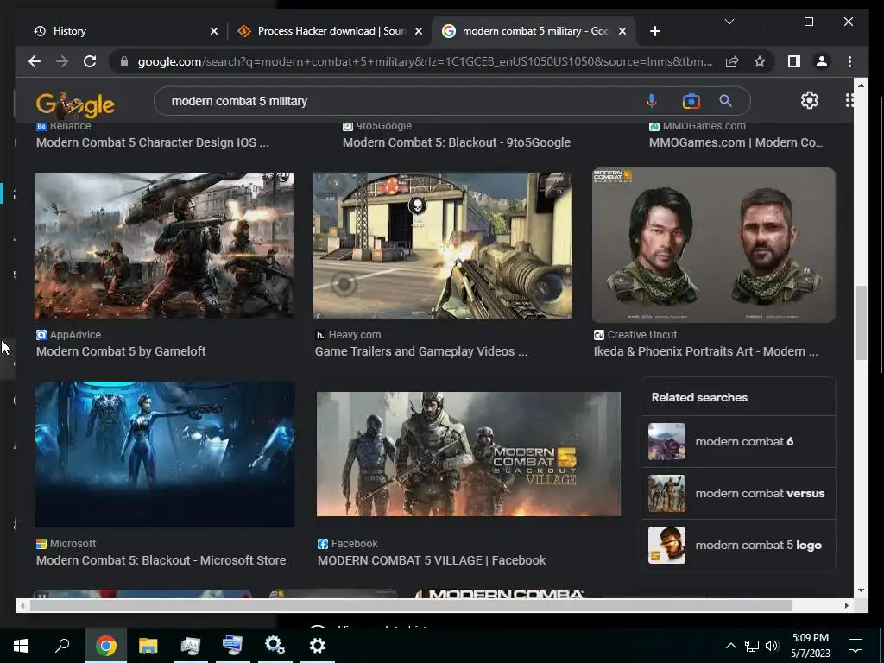Open the Modern Combat 5 Blackout Village image
Viewport: 884px width, 663px height.
(x=469, y=454)
